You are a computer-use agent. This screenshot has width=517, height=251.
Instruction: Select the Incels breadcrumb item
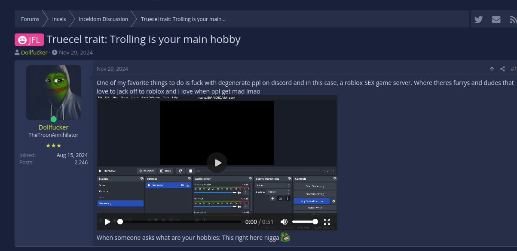point(59,19)
